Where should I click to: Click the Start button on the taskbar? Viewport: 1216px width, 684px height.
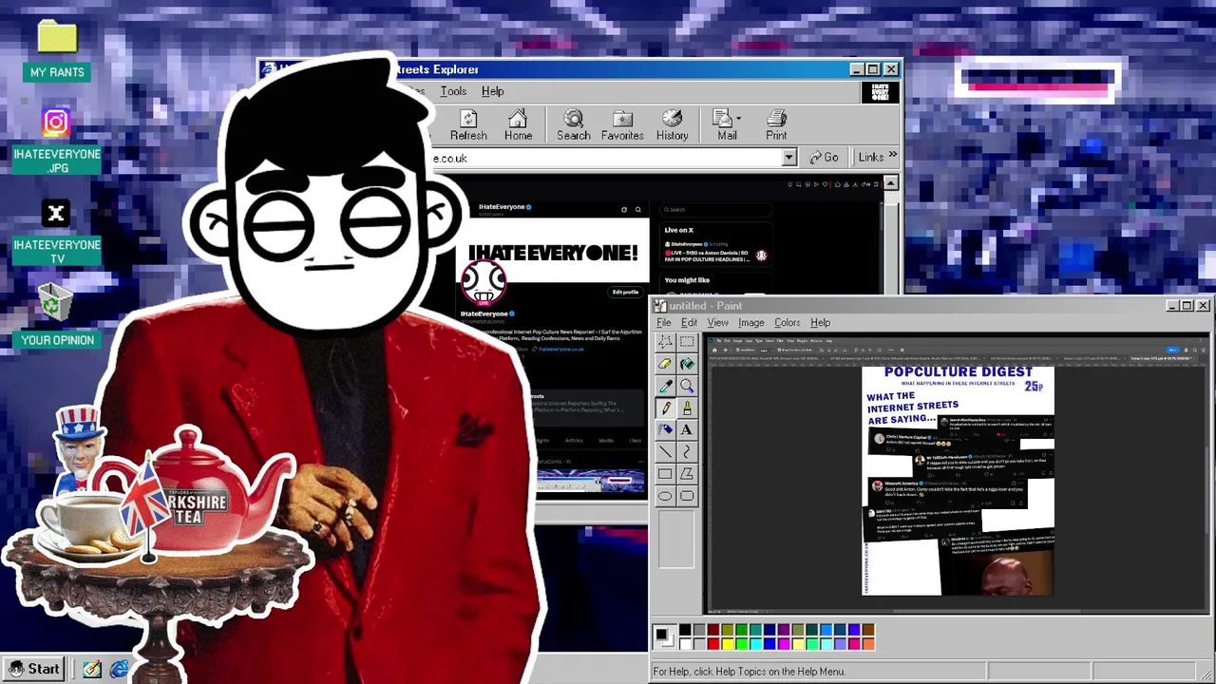[x=35, y=669]
